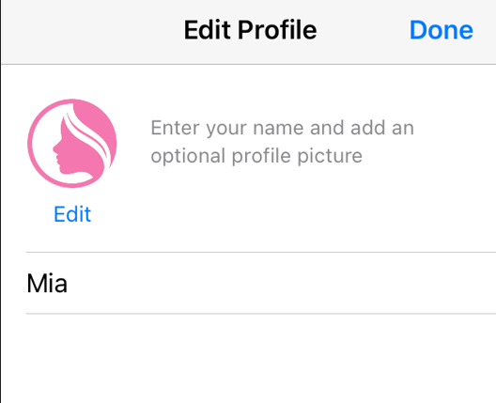Viewport: 496px width, 403px height.
Task: Click the Edit Profile title text
Action: click(x=250, y=30)
